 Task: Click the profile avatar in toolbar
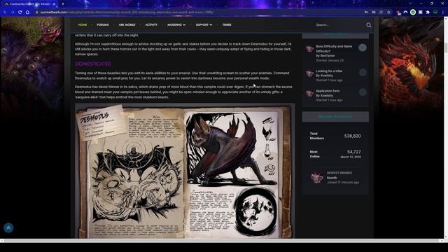tap(435, 12)
